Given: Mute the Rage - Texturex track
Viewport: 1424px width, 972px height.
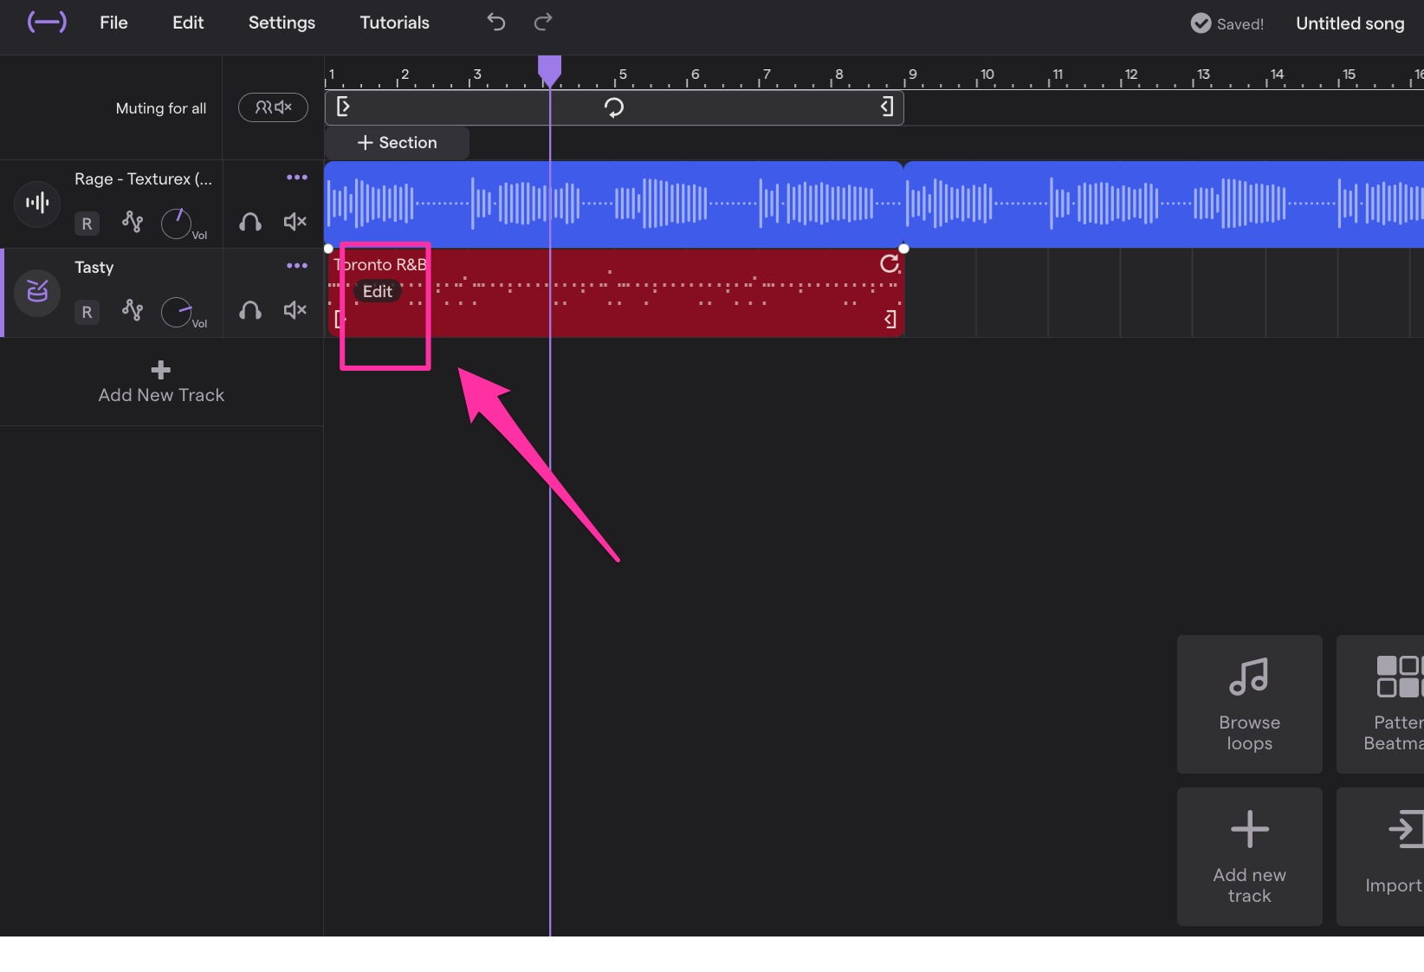Looking at the screenshot, I should pos(295,222).
